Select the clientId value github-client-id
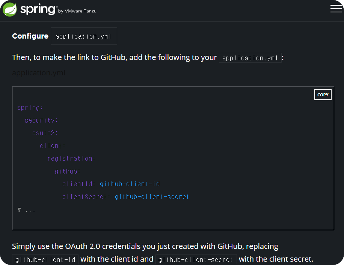Image resolution: width=344 pixels, height=265 pixels. [x=130, y=184]
